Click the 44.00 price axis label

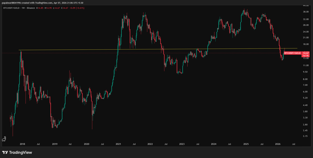point(306,5)
